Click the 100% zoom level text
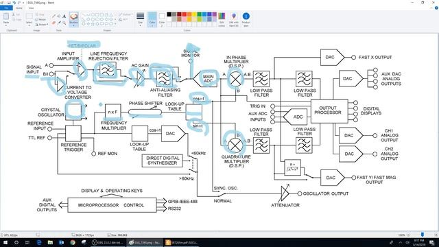This screenshot has height=247, width=439. coord(402,235)
